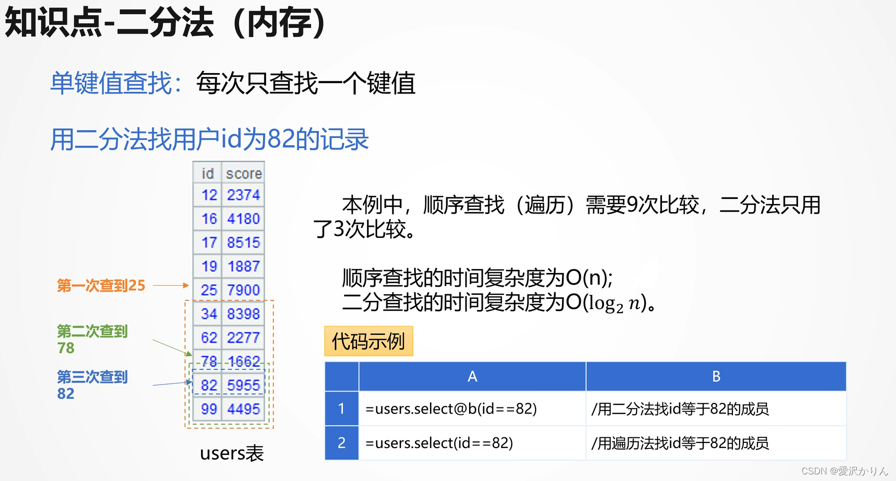Click the id column header of users table
Screen dimensions: 896x481
[208, 174]
